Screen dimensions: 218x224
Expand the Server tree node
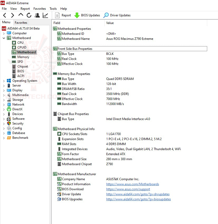point(4,86)
